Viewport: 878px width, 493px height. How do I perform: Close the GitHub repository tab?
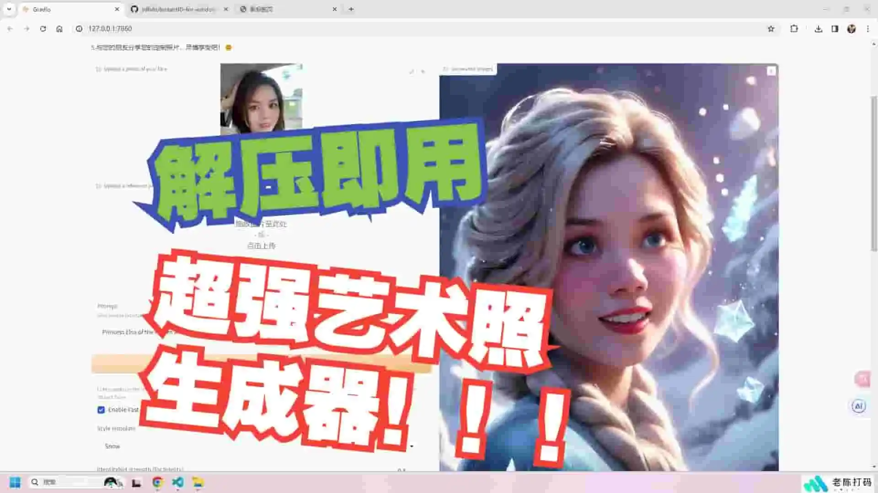(225, 9)
